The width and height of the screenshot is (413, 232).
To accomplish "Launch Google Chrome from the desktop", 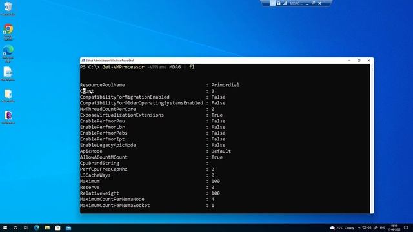I will [8, 32].
